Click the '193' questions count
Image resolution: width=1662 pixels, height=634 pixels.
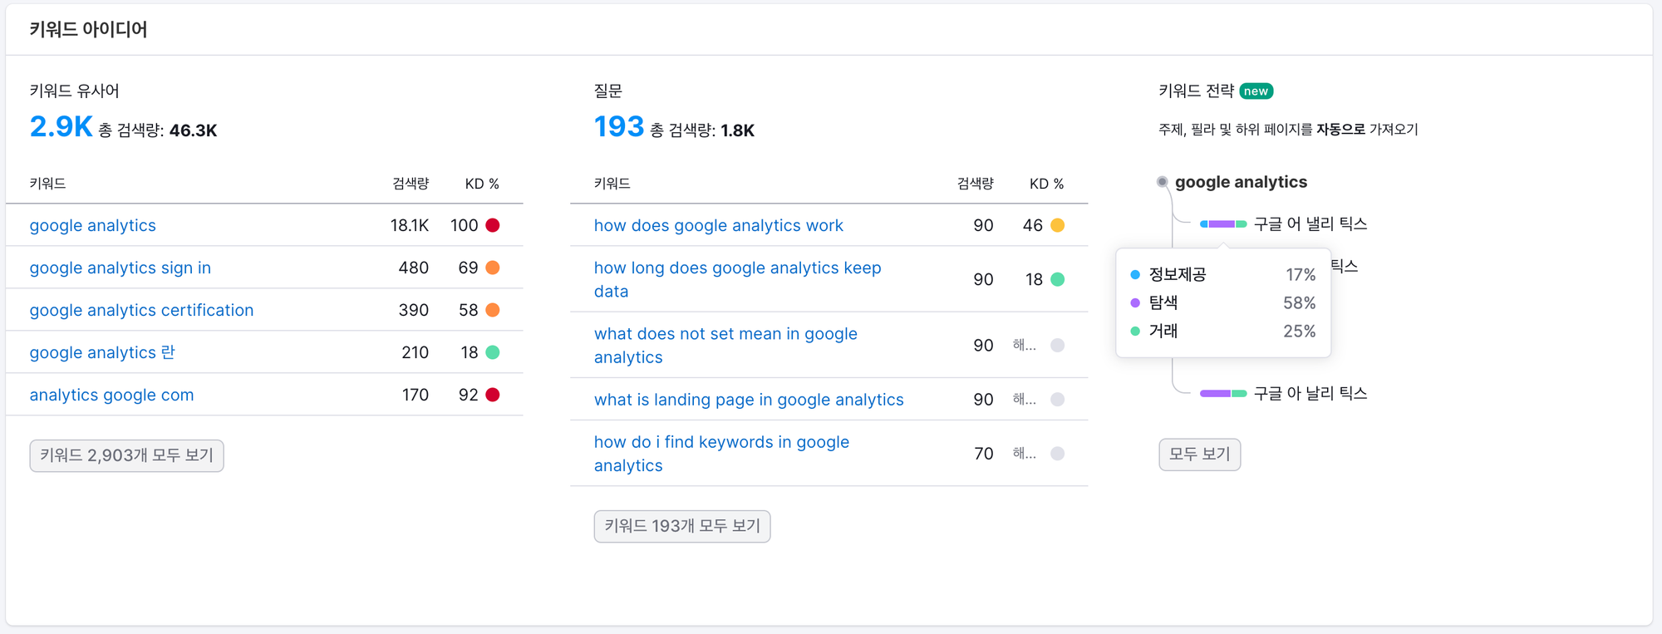(618, 126)
